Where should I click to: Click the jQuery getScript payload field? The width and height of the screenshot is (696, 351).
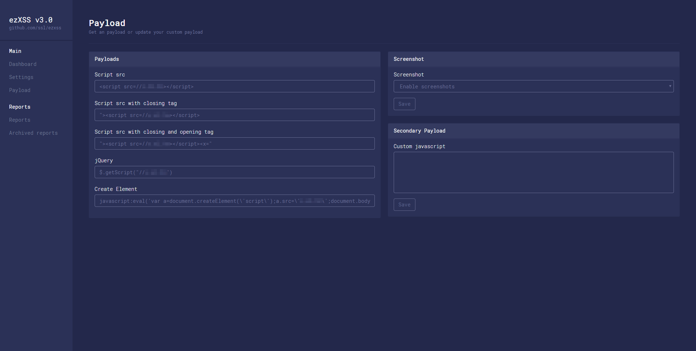pyautogui.click(x=235, y=172)
